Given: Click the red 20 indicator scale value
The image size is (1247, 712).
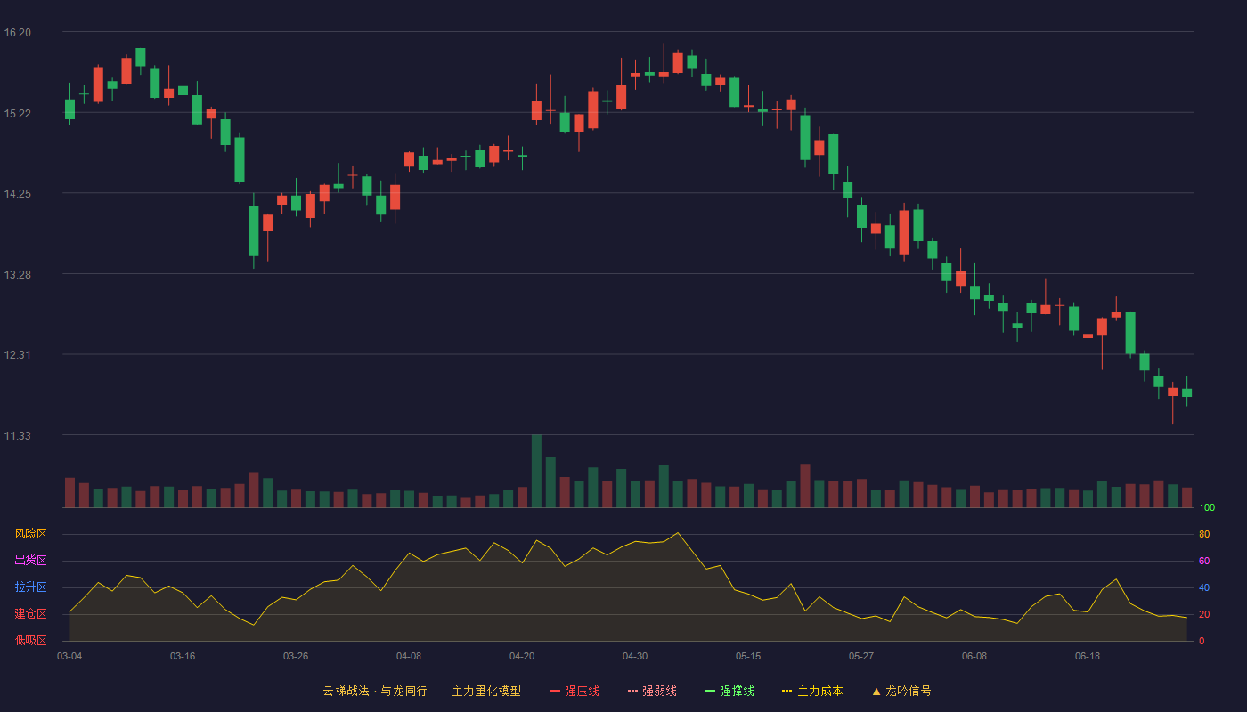Looking at the screenshot, I should tap(1203, 614).
